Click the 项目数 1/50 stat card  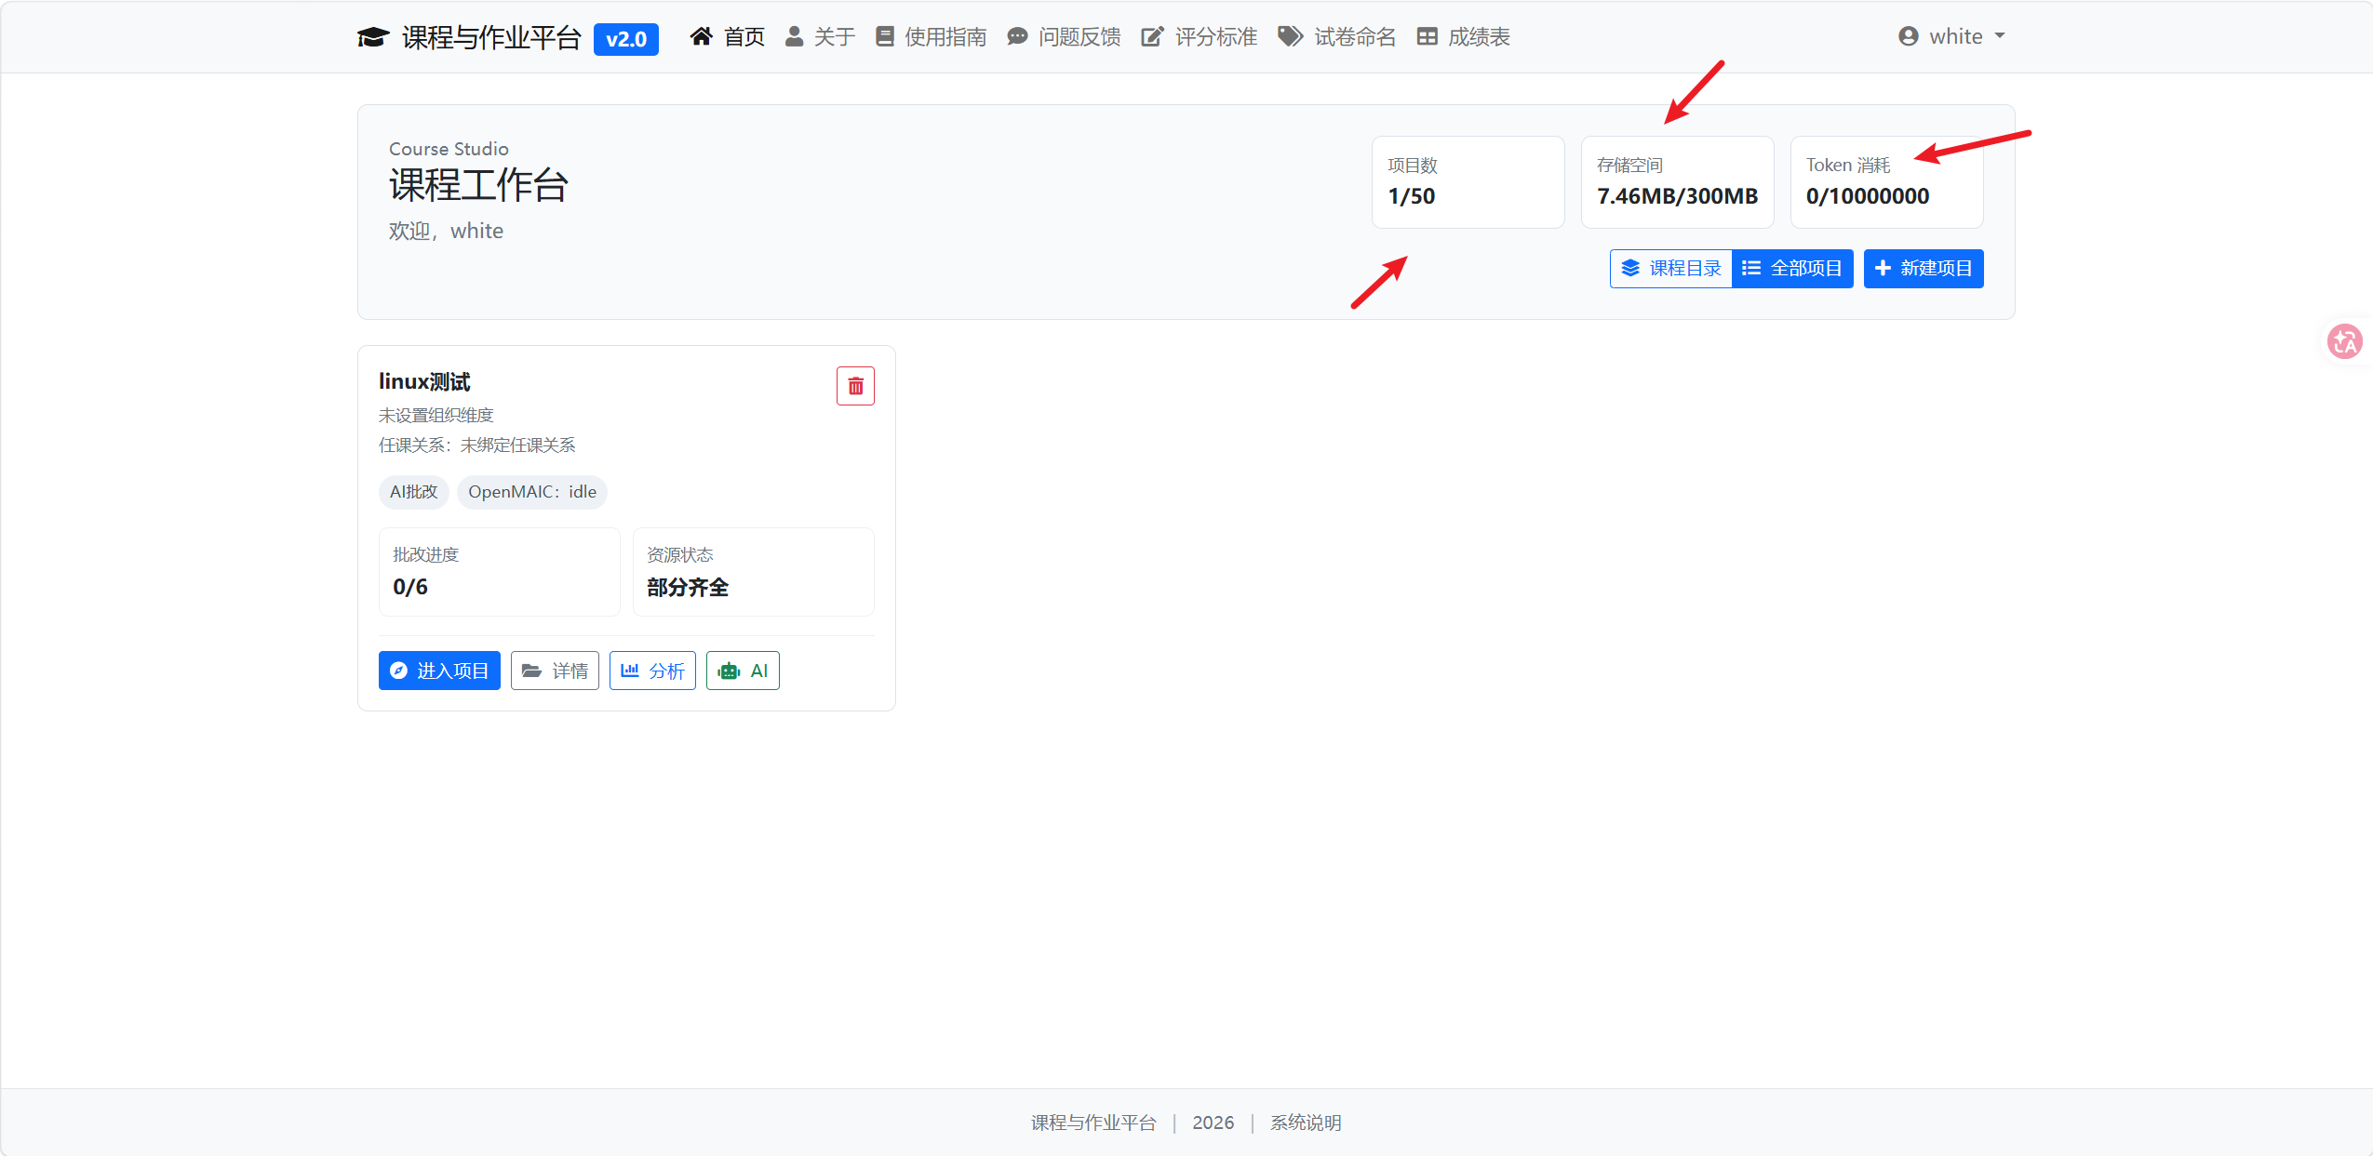1468,182
